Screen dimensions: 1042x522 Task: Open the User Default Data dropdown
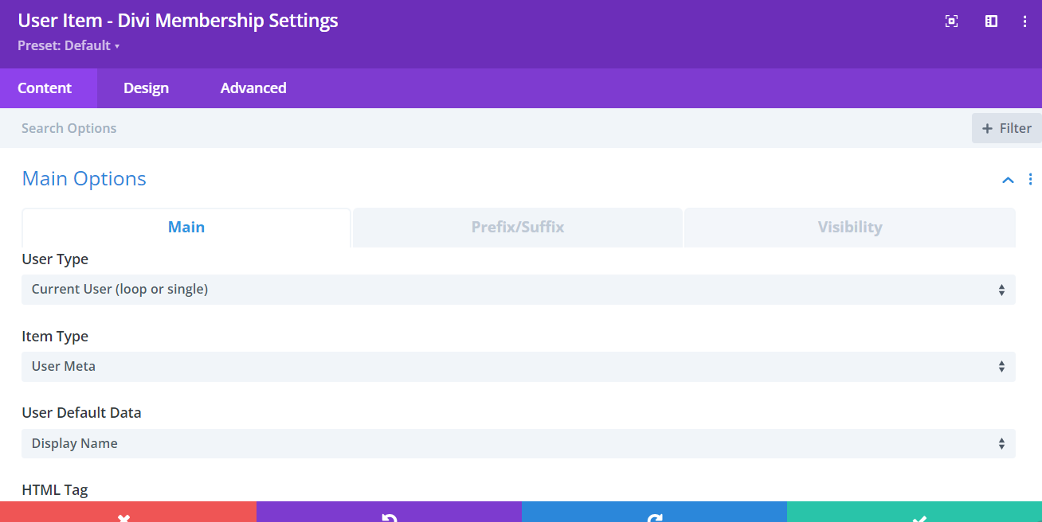coord(518,444)
